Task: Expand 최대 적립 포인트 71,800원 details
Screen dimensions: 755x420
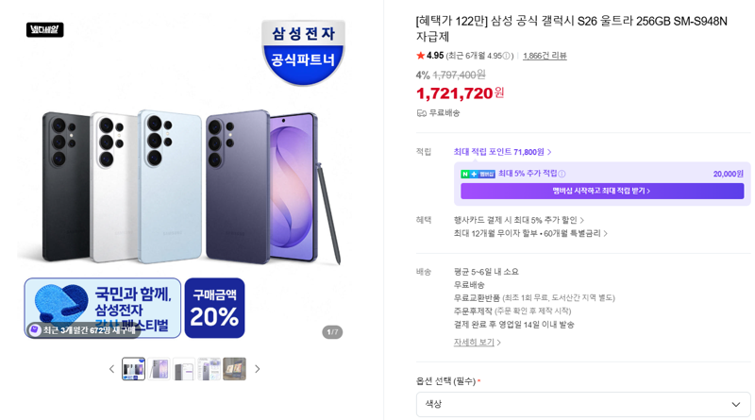Action: tap(502, 152)
